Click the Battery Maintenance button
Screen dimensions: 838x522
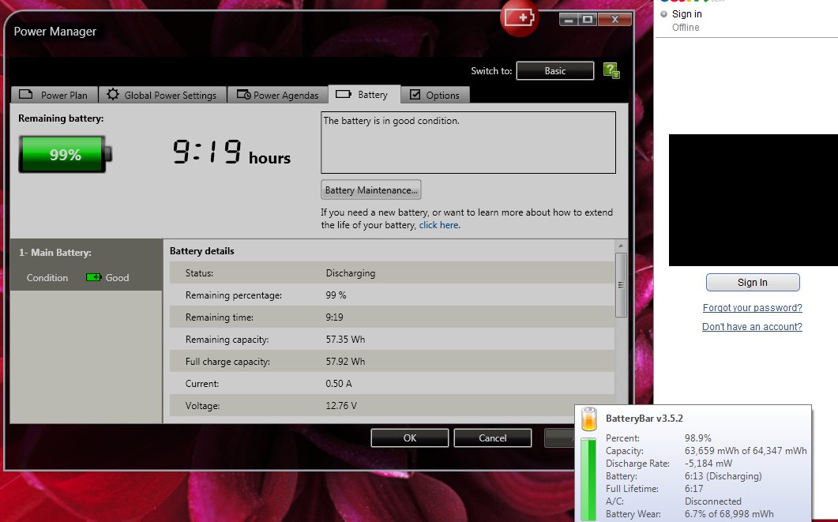coord(371,190)
